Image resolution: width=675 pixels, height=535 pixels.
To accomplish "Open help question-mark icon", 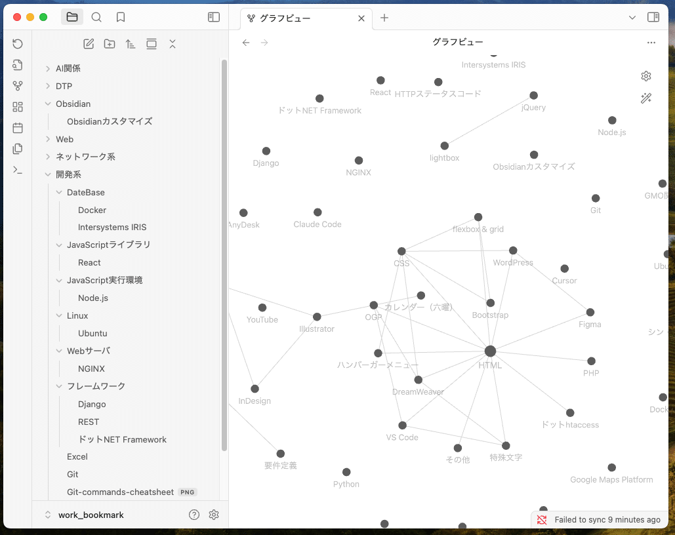I will tap(194, 515).
